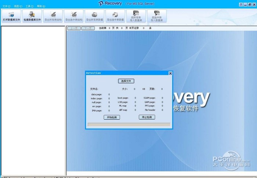This screenshot has height=178, width=257.
Task: Click the 导出所有表数据 toolbar button
Action: (95, 16)
